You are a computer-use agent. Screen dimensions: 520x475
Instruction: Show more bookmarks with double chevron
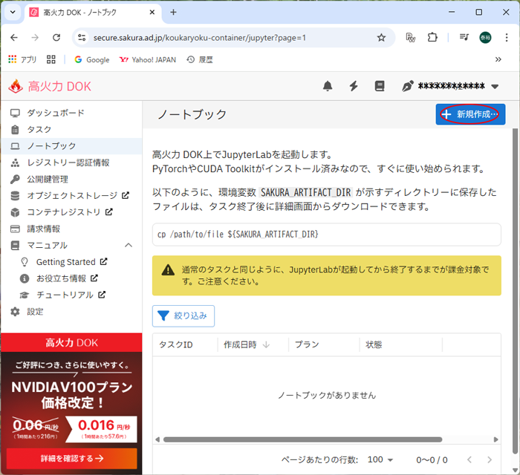[498, 59]
